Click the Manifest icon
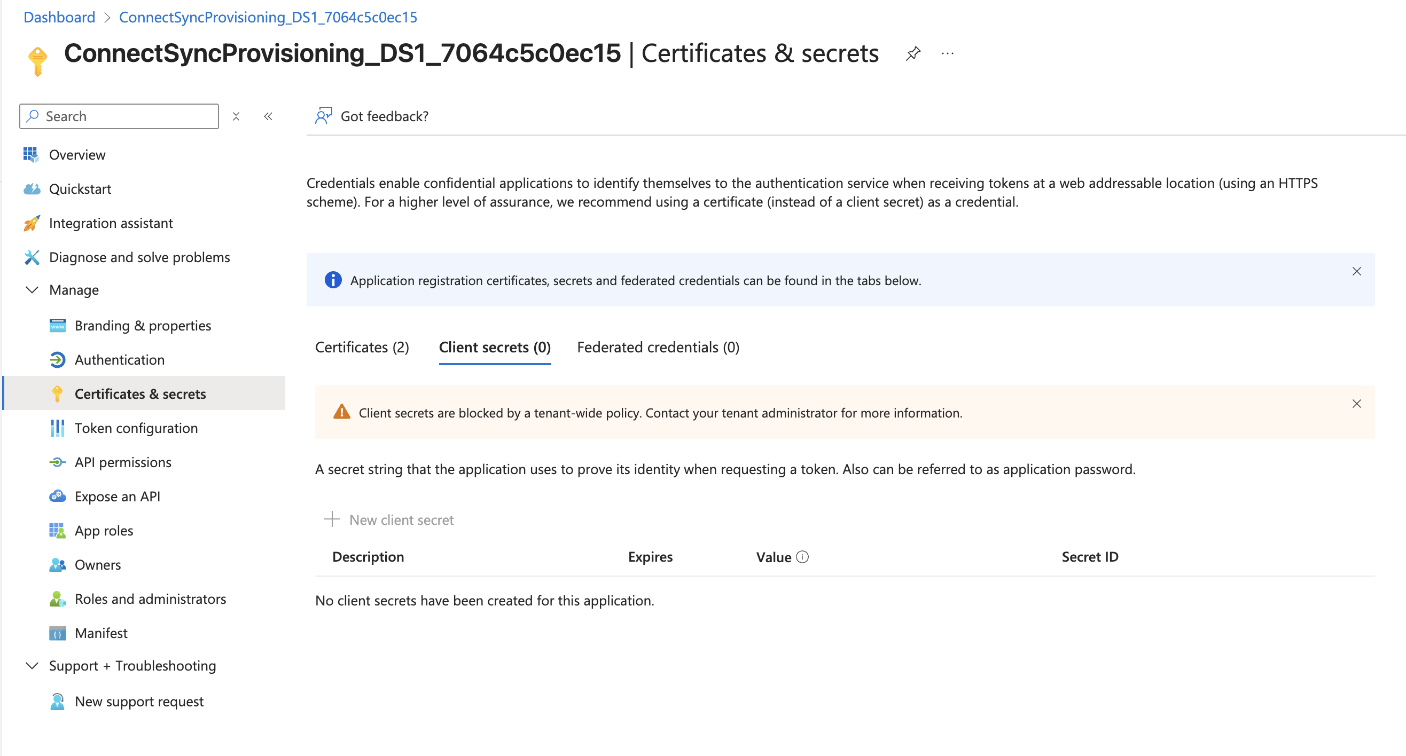This screenshot has height=756, width=1406. (x=57, y=633)
